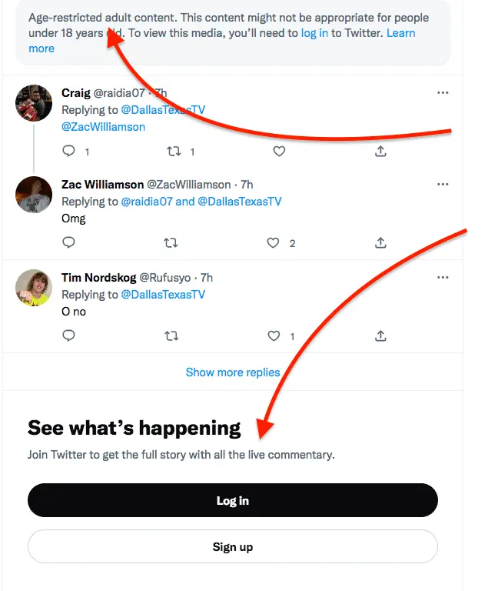The width and height of the screenshot is (488, 591).
Task: Open the log in link in age-restriction notice
Action: click(314, 33)
